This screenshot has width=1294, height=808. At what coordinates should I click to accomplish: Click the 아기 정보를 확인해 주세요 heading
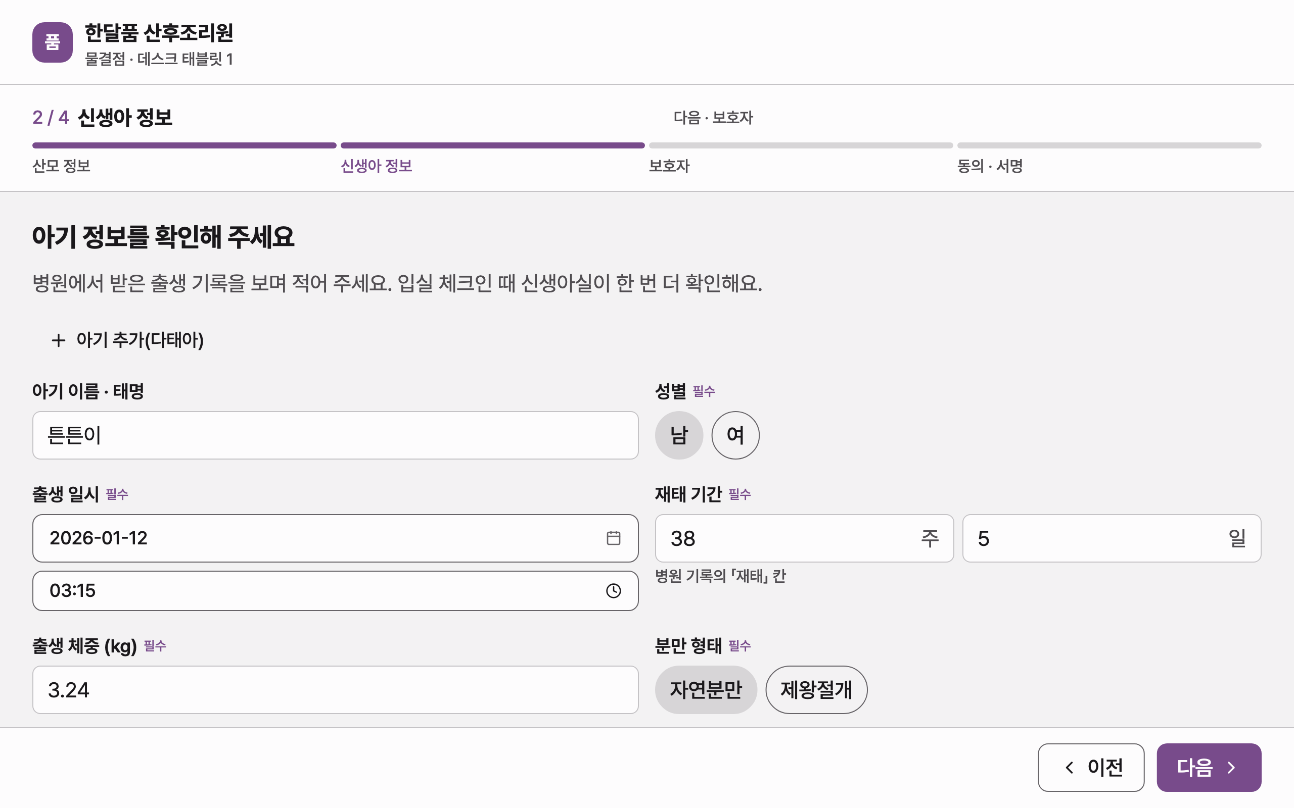coord(163,237)
